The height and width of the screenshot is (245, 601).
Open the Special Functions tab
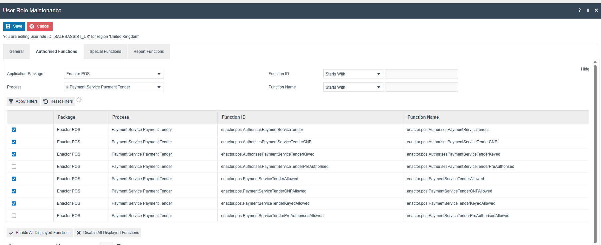pyautogui.click(x=105, y=52)
